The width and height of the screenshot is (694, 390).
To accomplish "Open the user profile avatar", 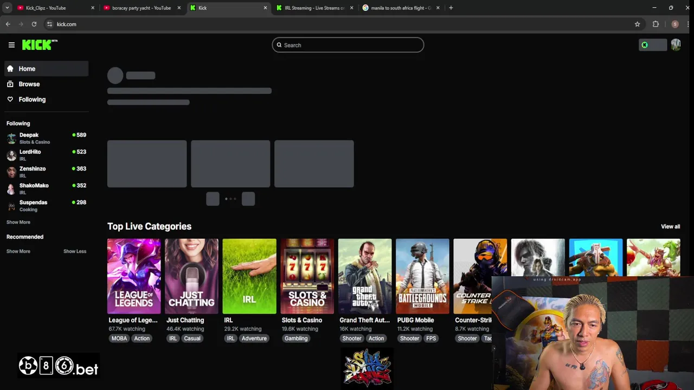I will click(x=676, y=45).
